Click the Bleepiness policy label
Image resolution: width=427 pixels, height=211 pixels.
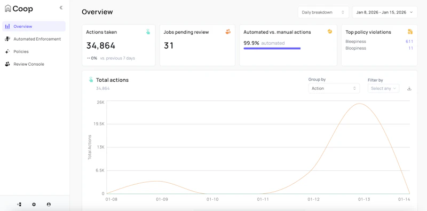tap(355, 42)
